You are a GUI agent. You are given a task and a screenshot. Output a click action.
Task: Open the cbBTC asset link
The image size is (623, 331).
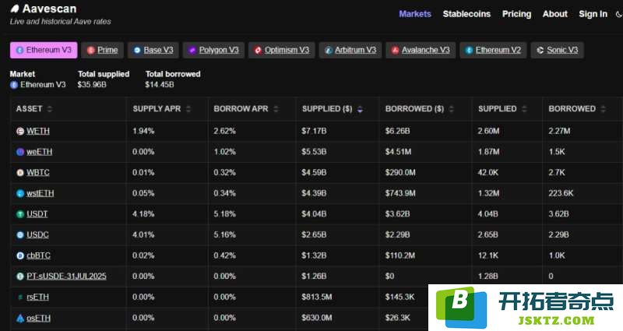(38, 255)
